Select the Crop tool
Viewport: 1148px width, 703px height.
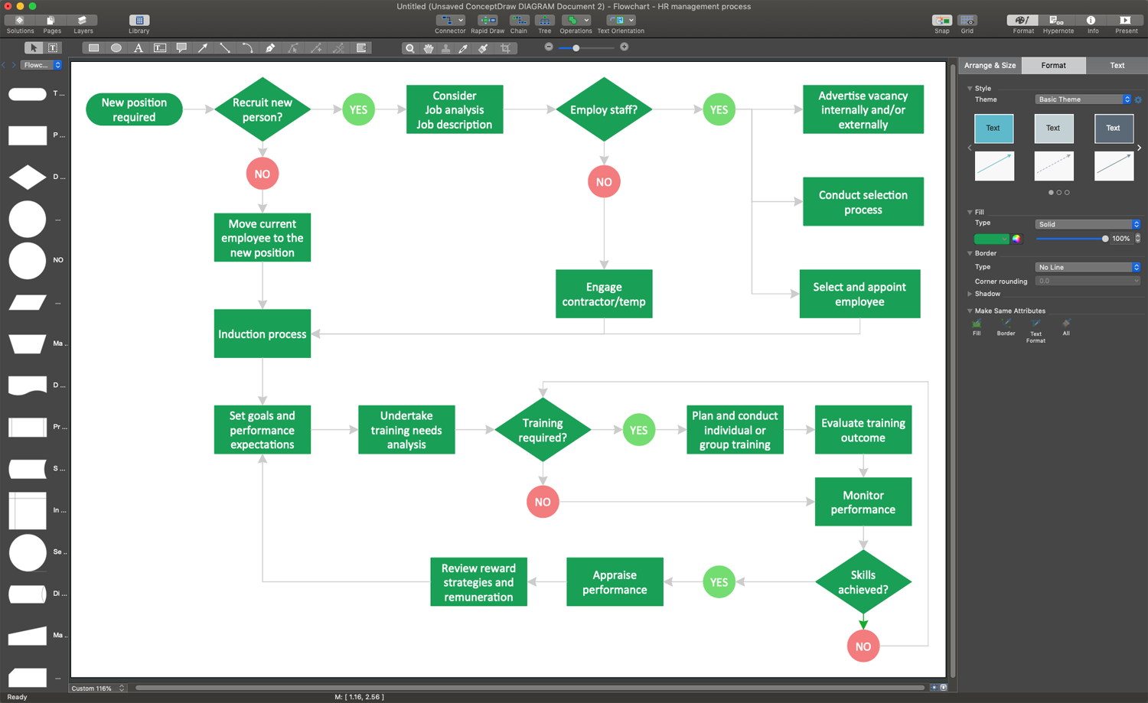point(505,48)
